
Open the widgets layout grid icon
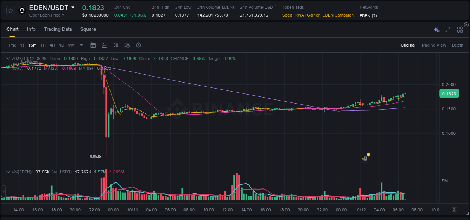click(x=459, y=29)
